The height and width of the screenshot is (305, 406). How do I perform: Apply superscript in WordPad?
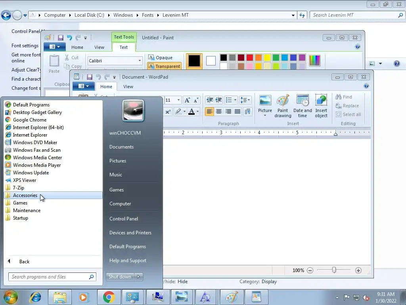pyautogui.click(x=168, y=112)
